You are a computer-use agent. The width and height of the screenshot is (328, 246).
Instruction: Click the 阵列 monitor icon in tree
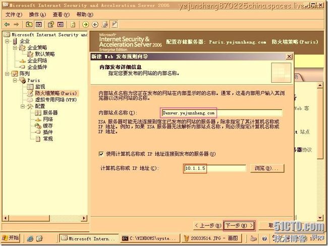[15, 74]
